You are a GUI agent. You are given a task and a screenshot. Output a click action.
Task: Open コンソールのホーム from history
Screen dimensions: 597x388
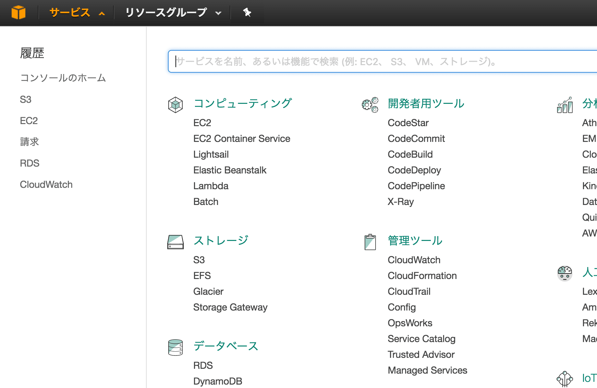[63, 78]
